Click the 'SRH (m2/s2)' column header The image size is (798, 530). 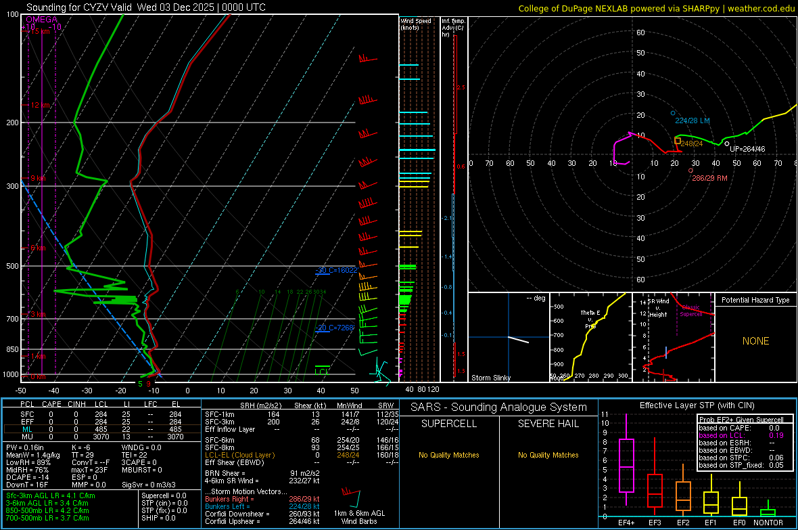click(x=260, y=405)
